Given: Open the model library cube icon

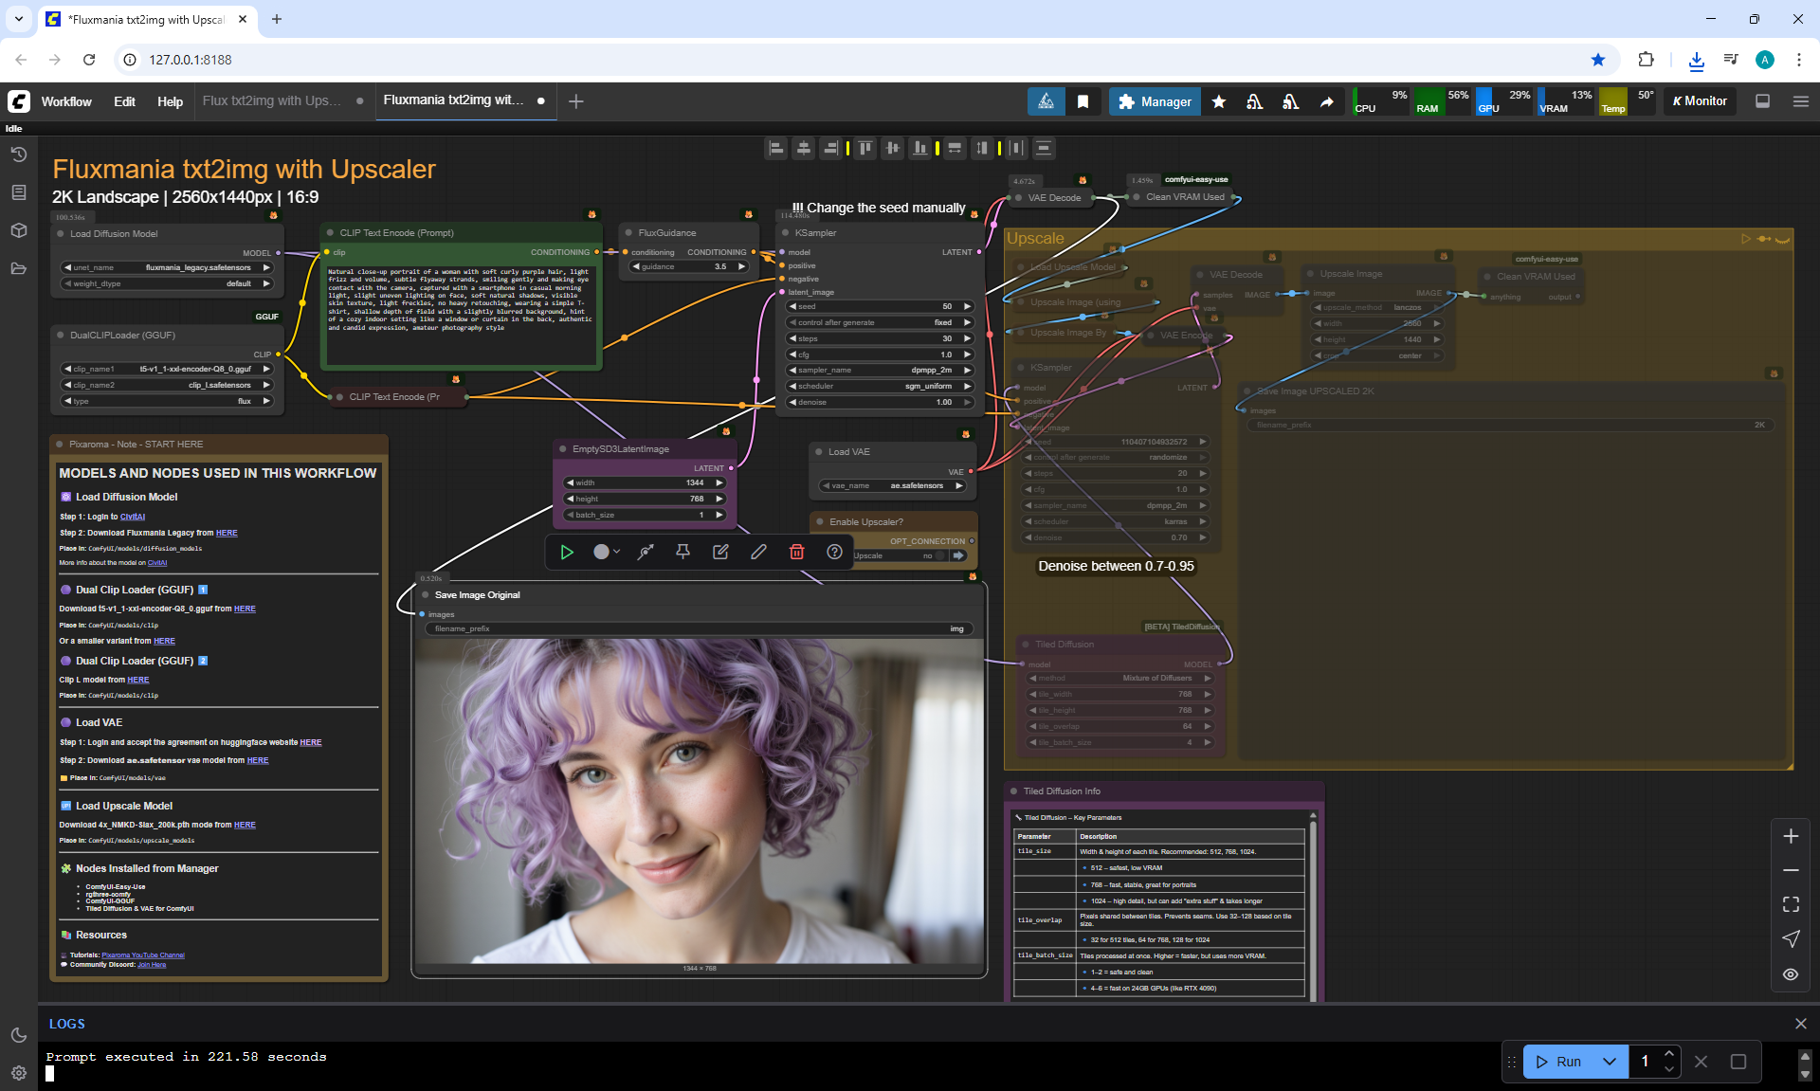Looking at the screenshot, I should 18,230.
